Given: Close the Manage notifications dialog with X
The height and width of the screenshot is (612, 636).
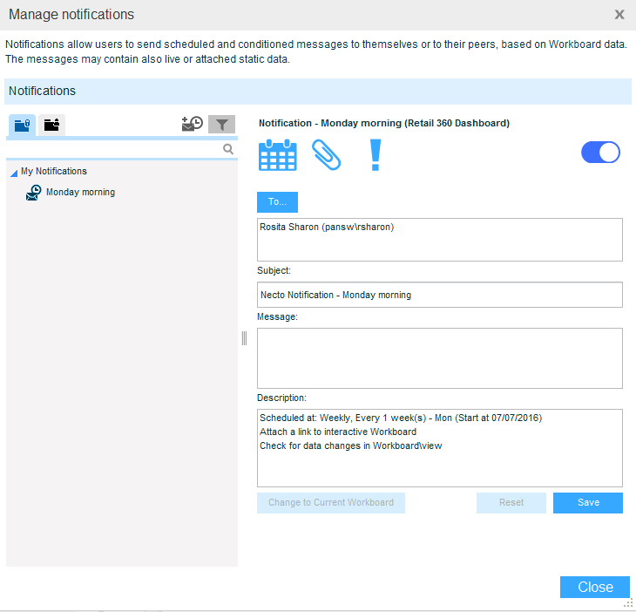Looking at the screenshot, I should click(619, 15).
